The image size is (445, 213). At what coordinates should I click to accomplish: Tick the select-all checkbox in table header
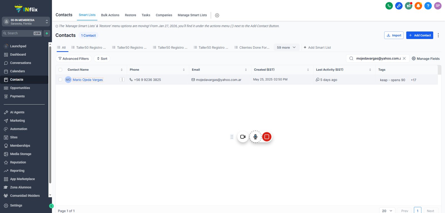pyautogui.click(x=60, y=70)
